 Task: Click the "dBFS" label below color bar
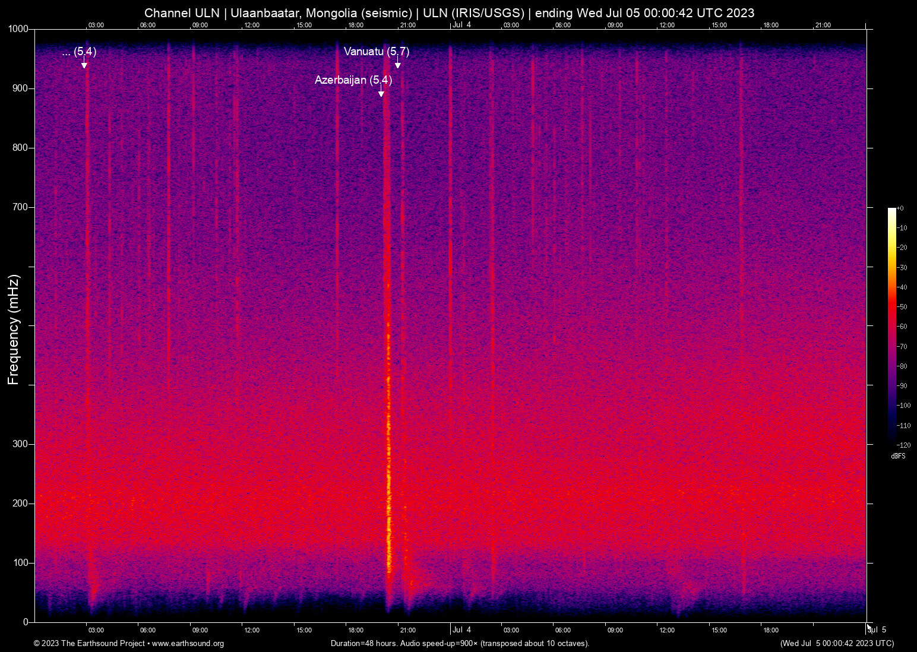click(x=899, y=456)
